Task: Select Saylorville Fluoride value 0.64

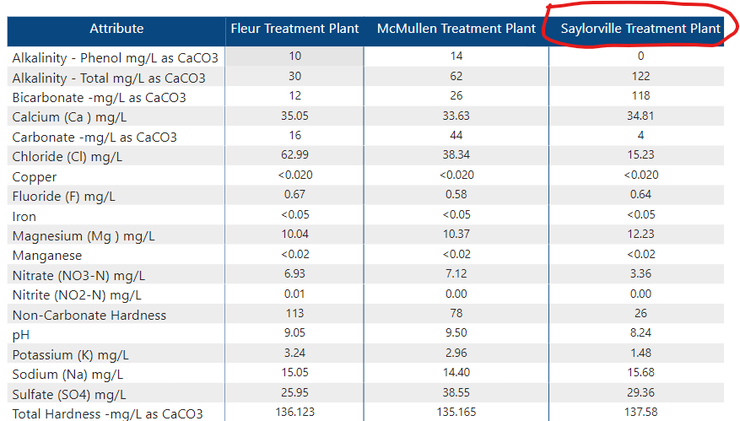Action: click(641, 194)
